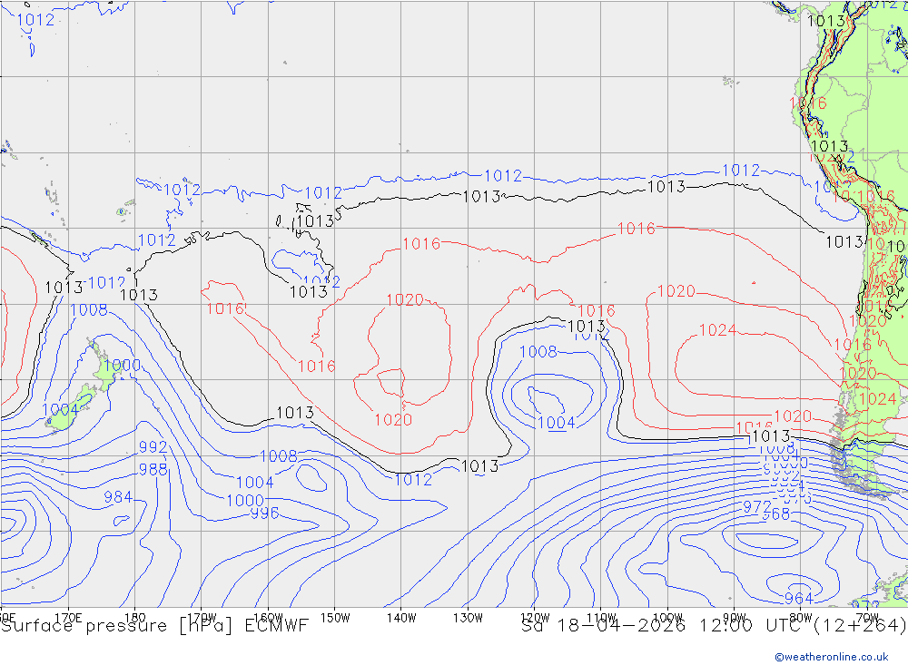This screenshot has width=908, height=665.
Task: Select the red 1020 label below the 140W high
Action: [x=393, y=420]
